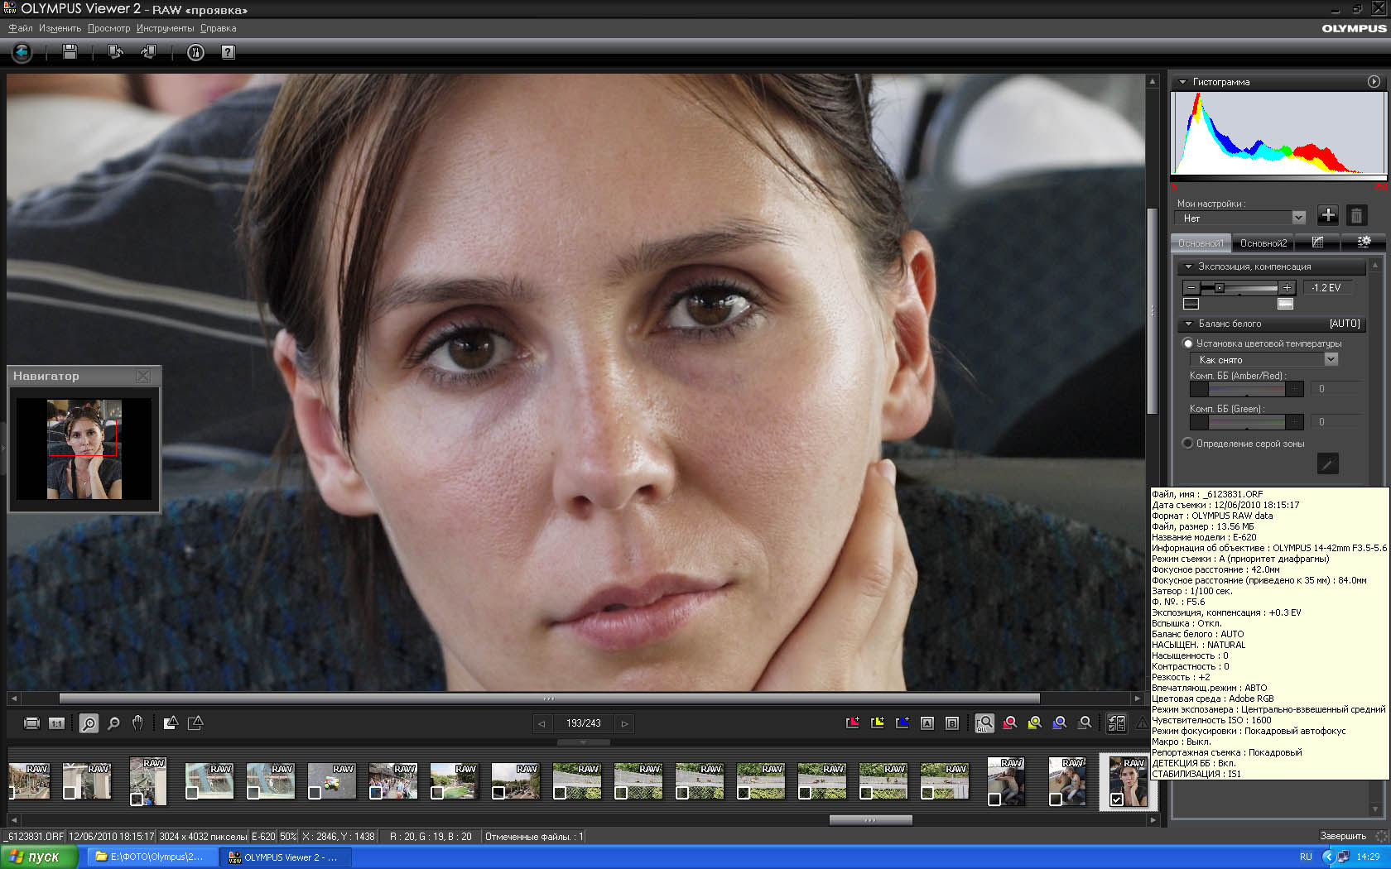Image resolution: width=1391 pixels, height=869 pixels.
Task: Go to previous image arrow
Action: [x=541, y=723]
